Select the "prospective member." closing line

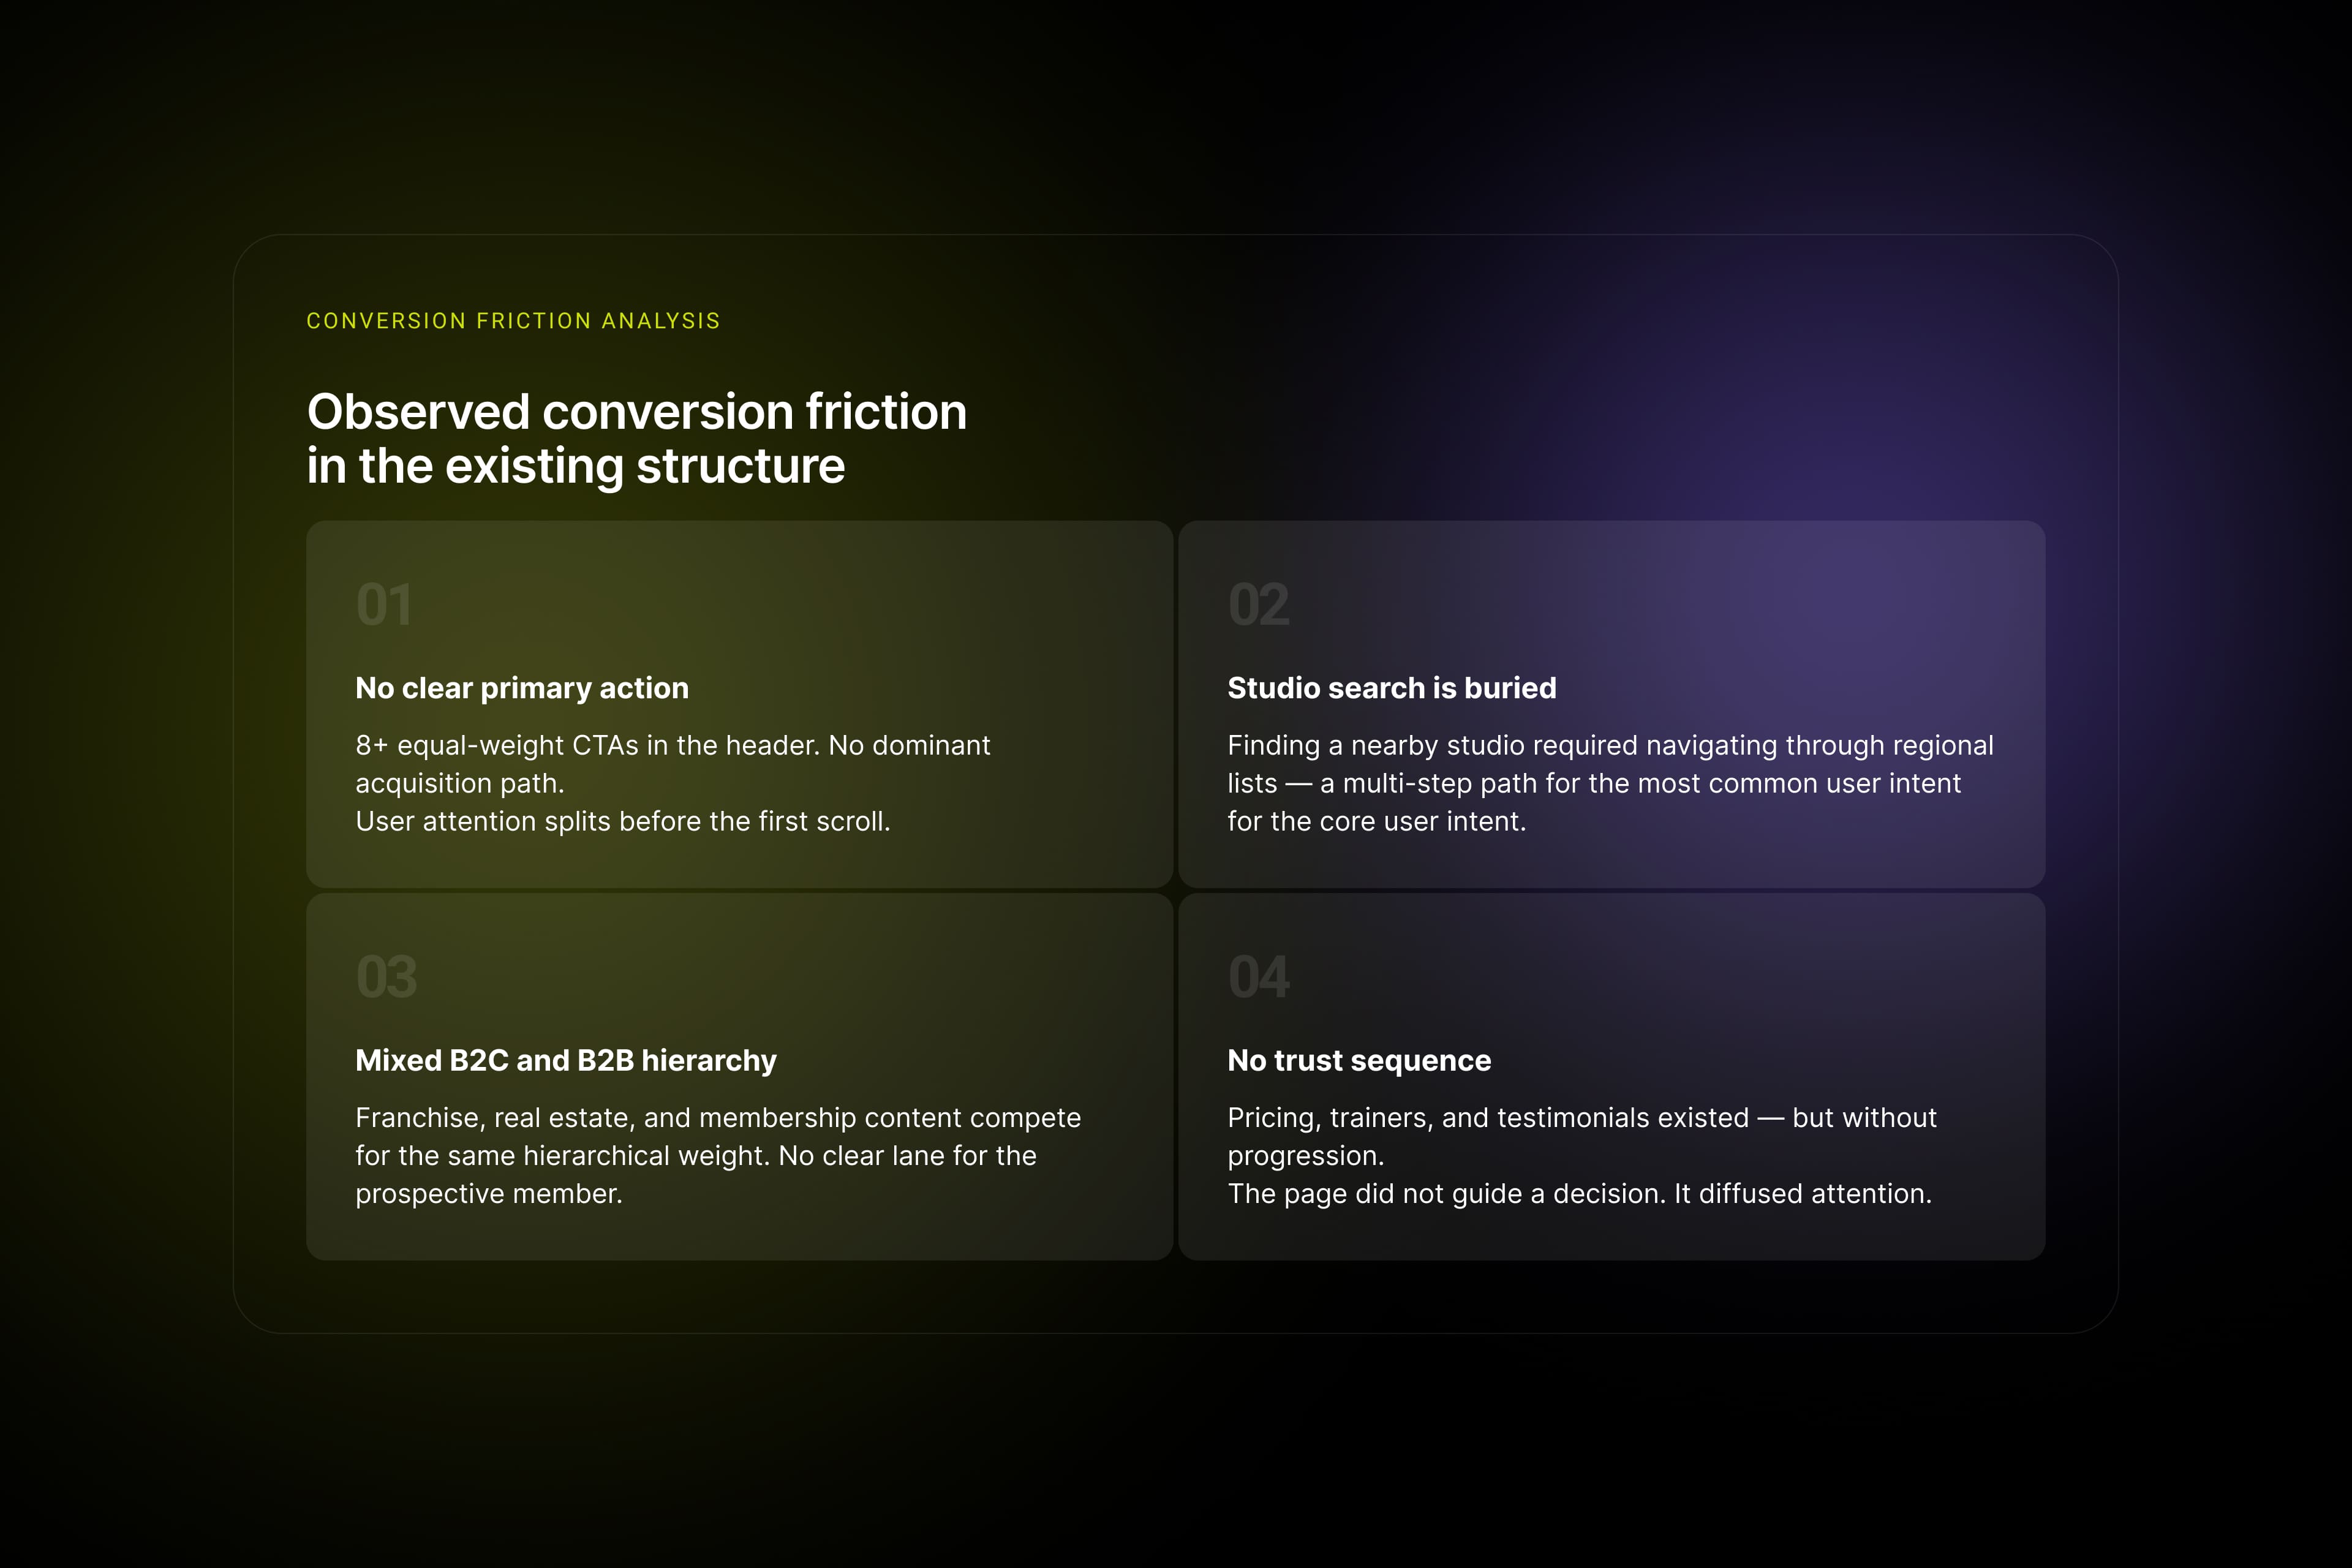(488, 1194)
